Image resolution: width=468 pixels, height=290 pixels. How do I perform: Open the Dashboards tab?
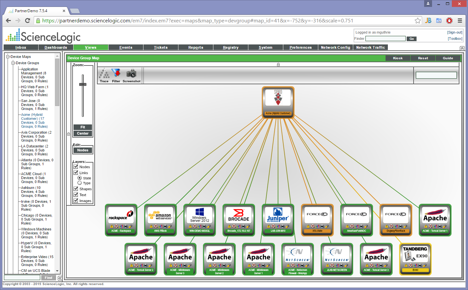pyautogui.click(x=56, y=47)
